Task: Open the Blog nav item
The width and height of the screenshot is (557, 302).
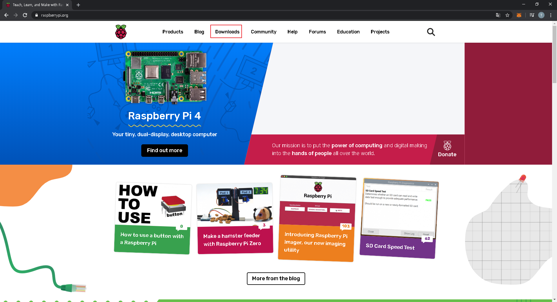Action: click(199, 32)
